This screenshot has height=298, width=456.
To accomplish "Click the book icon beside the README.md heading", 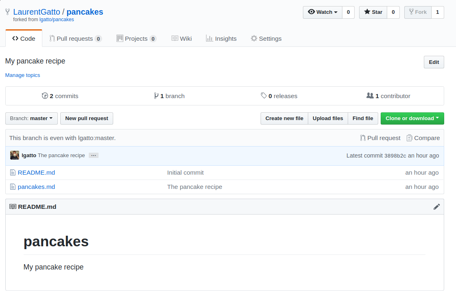I will 13,206.
